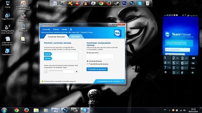The image size is (202, 113).
Task: Open Chrome from the taskbar
Action: (16, 110)
